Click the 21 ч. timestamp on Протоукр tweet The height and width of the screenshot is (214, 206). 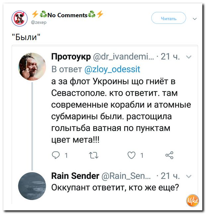[x=170, y=57]
